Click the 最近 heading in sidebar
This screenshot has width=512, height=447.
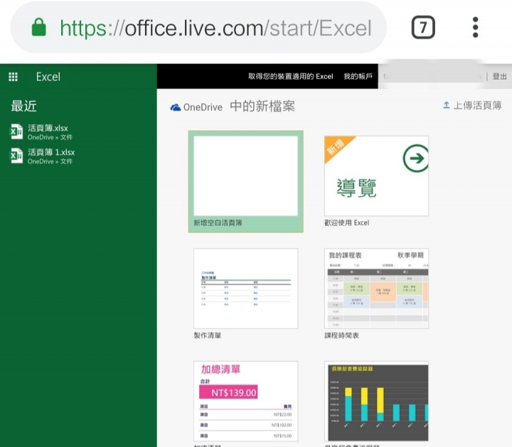click(x=23, y=106)
